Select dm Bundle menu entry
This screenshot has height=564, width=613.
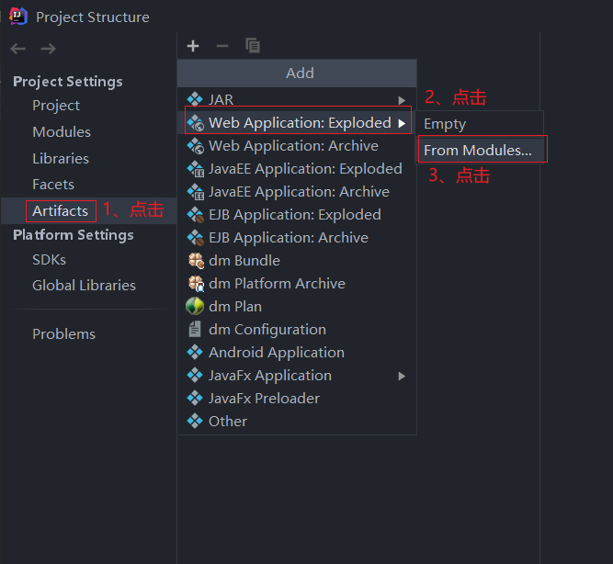(x=297, y=261)
